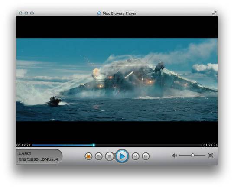234x188 pixels.
Task: Start playback with the blue play button
Action: pyautogui.click(x=122, y=156)
